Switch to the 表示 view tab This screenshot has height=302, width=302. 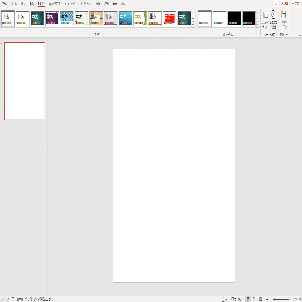[115, 4]
